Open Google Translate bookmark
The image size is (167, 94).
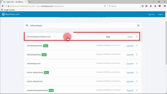[8, 10]
